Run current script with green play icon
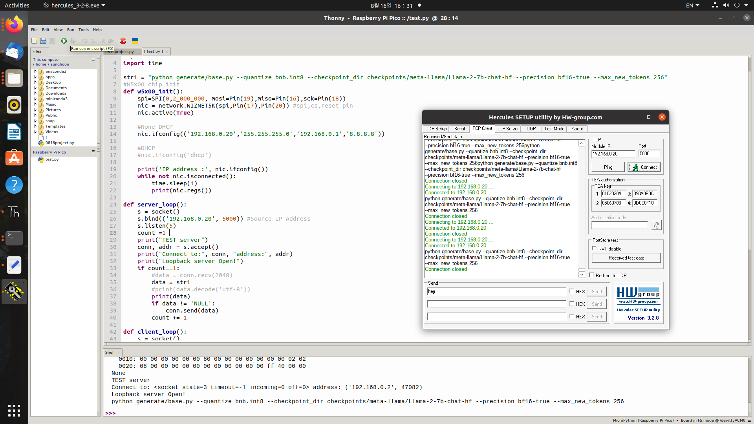 pyautogui.click(x=64, y=41)
